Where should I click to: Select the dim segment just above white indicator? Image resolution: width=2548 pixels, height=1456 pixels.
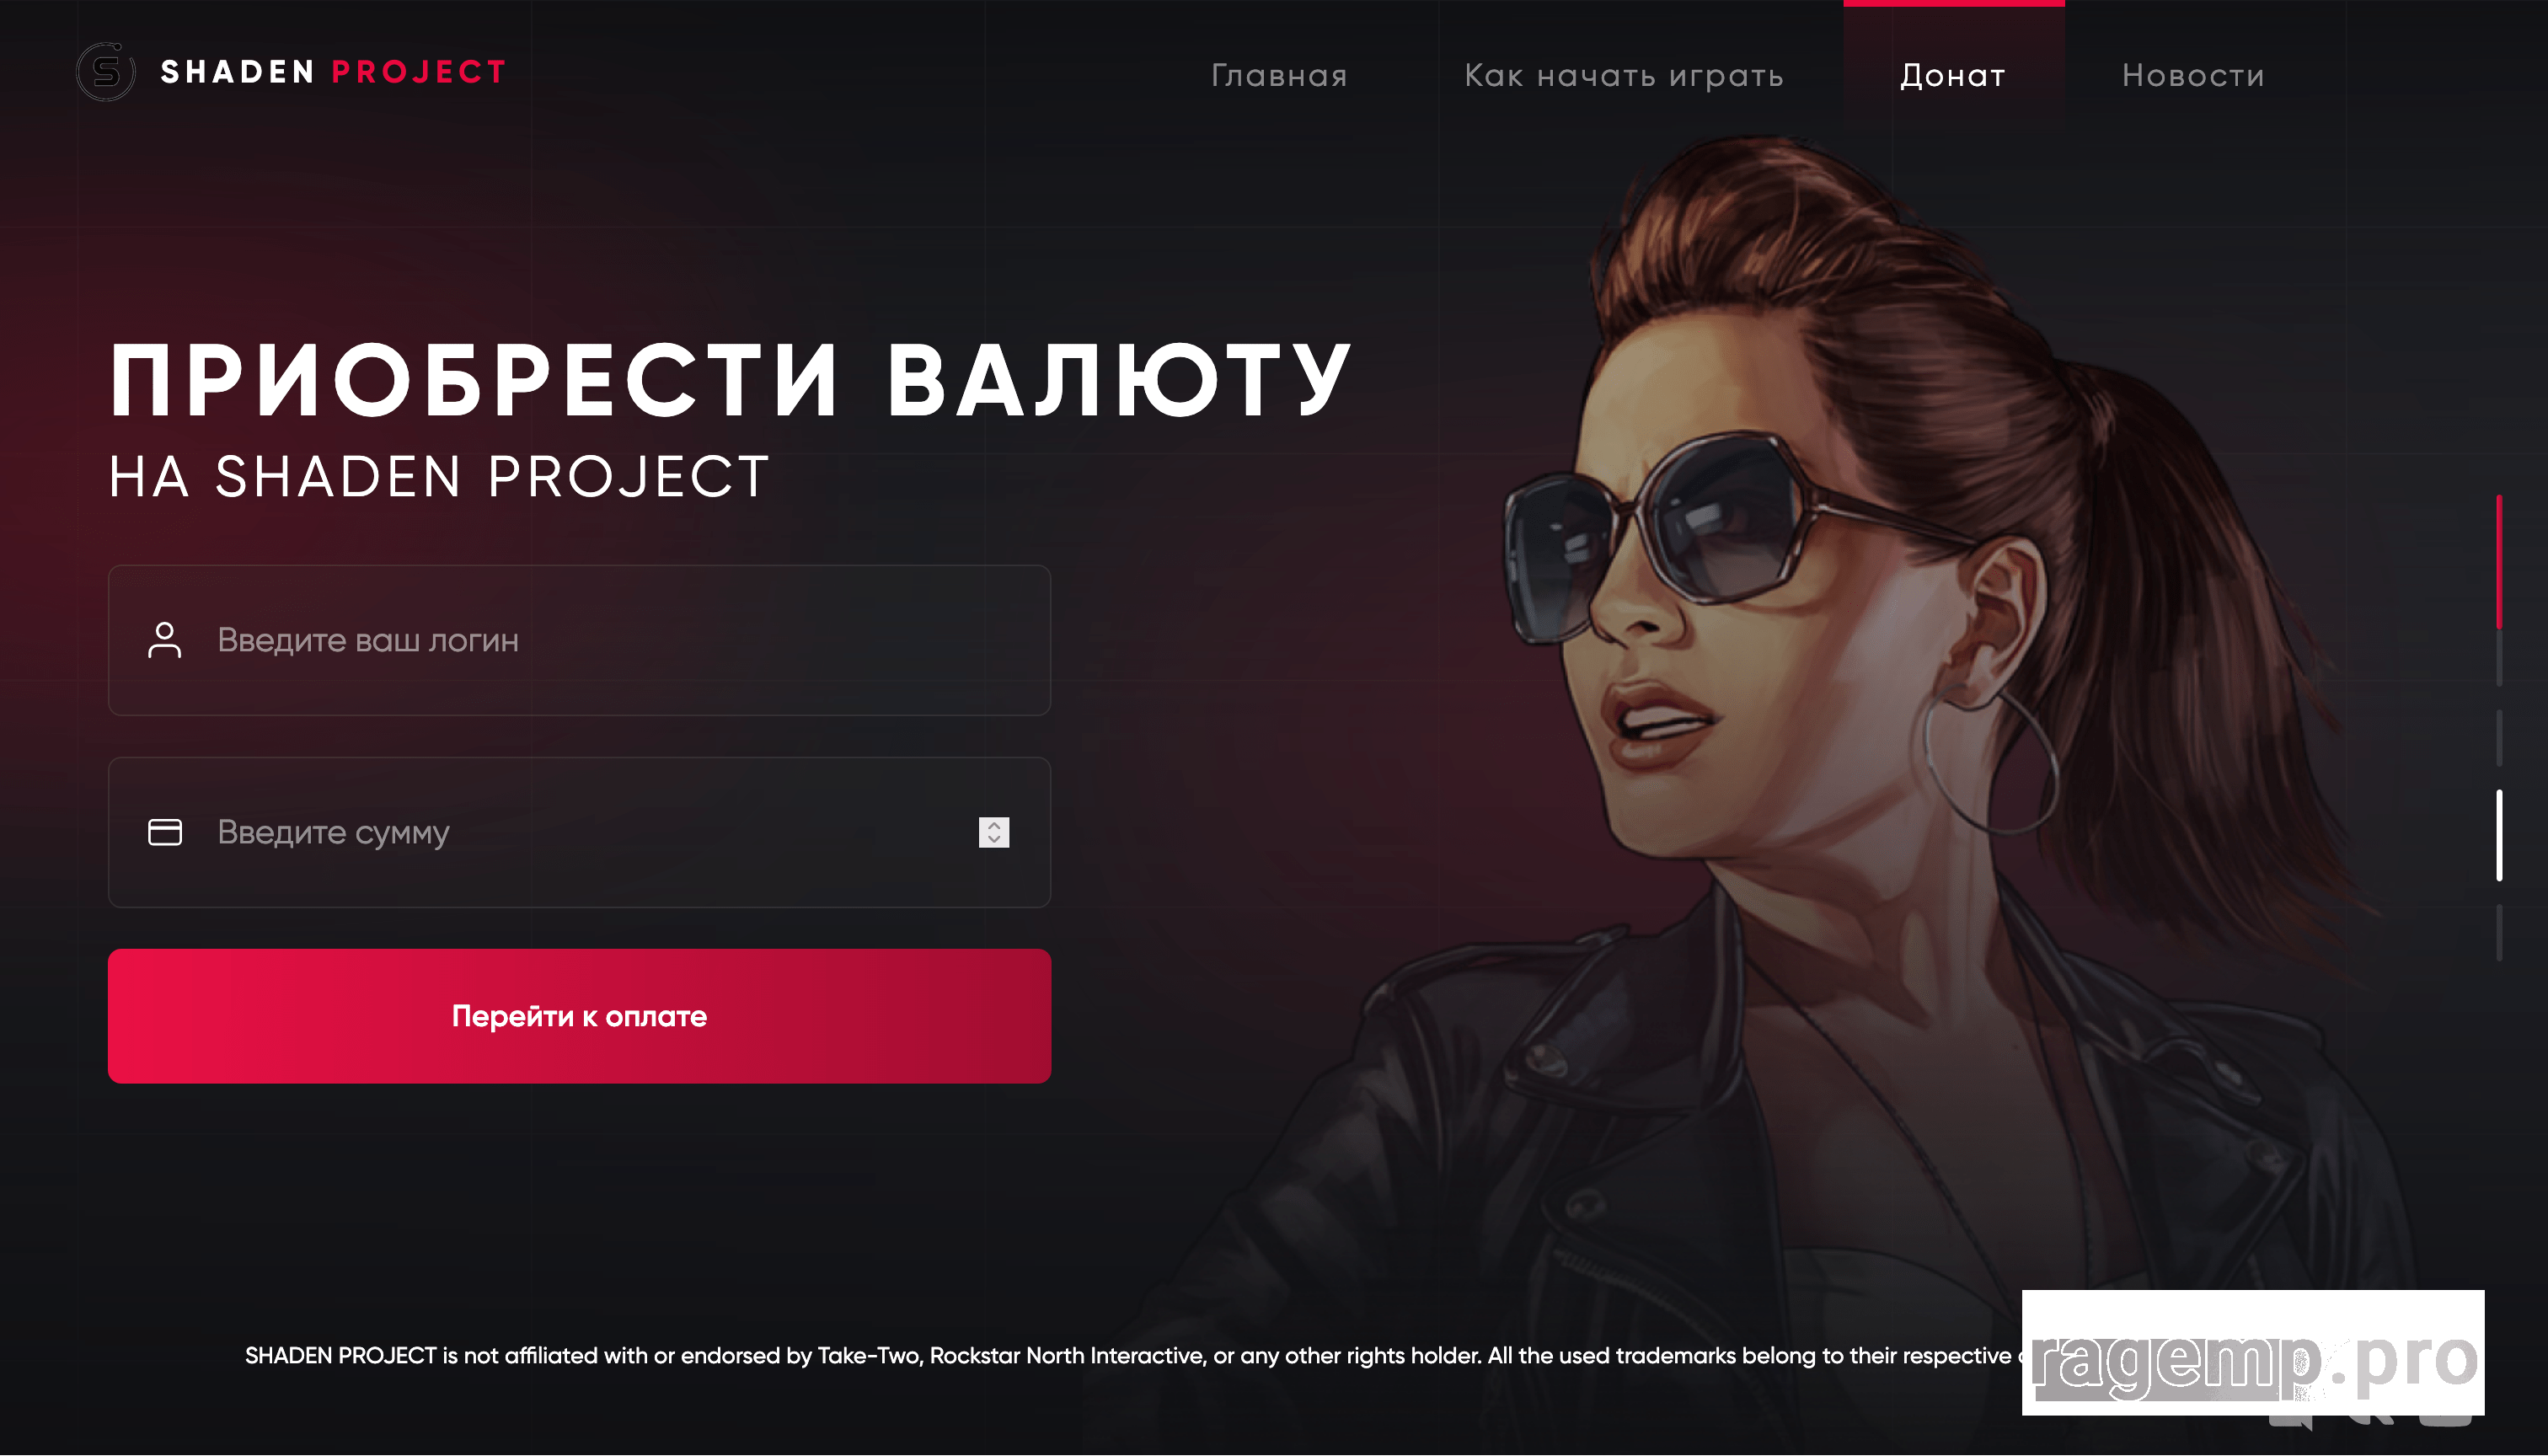2499,738
